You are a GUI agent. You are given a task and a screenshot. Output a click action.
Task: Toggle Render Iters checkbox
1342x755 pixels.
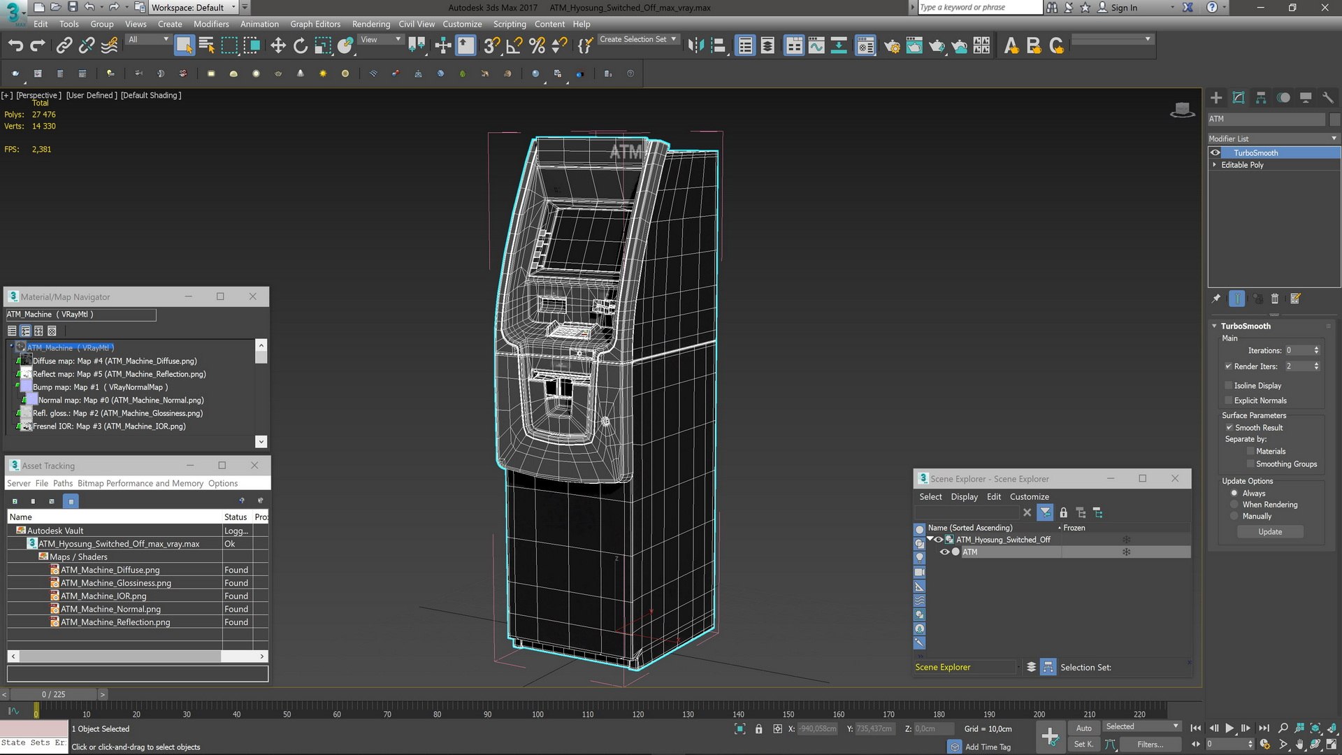point(1228,366)
